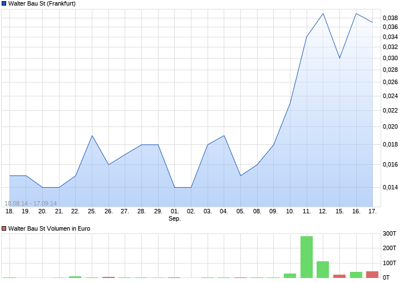Click the date label '03.' on x-axis
This screenshot has height=283, width=404.
pos(208,211)
